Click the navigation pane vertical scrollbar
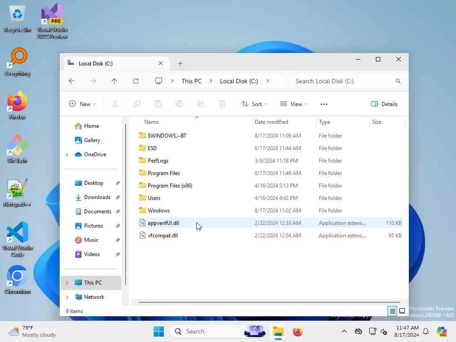The width and height of the screenshot is (456, 342). pyautogui.click(x=126, y=204)
